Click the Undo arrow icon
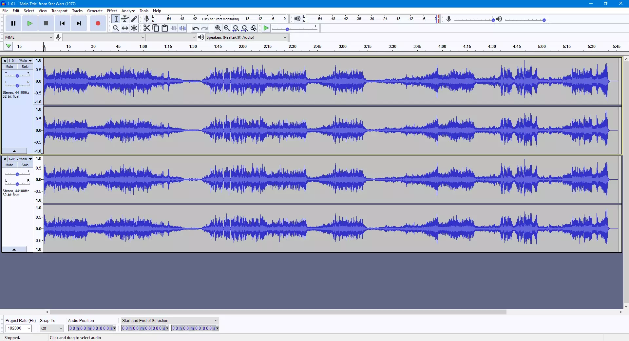Image resolution: width=629 pixels, height=341 pixels. (196, 28)
